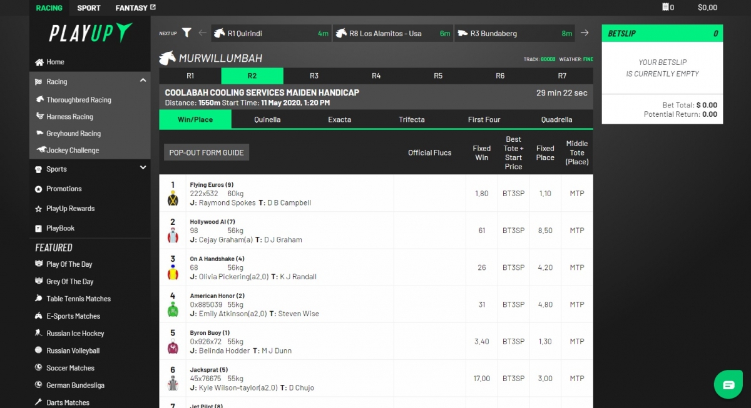The height and width of the screenshot is (408, 751).
Task: Click the Home house icon
Action: click(39, 62)
